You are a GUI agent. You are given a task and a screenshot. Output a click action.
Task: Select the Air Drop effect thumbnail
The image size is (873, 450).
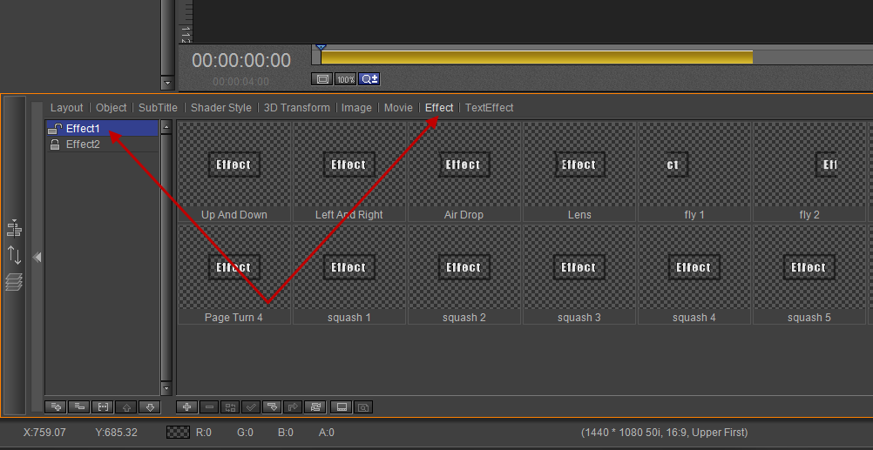pyautogui.click(x=464, y=171)
